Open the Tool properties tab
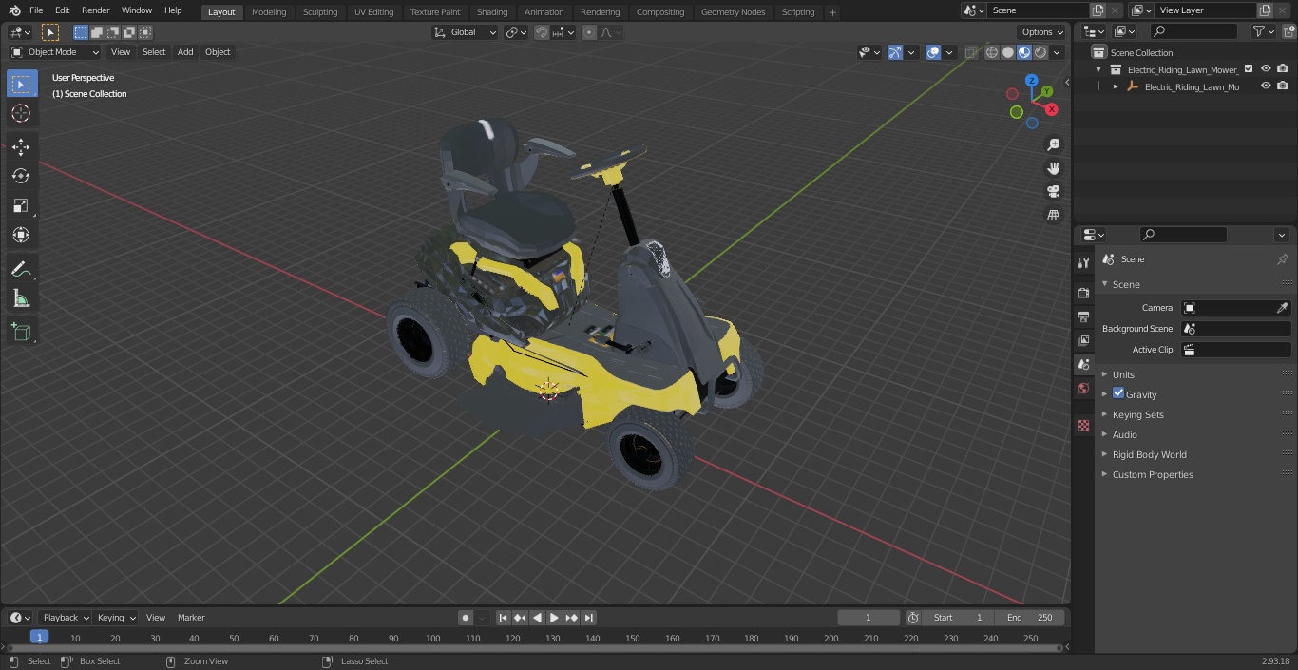This screenshot has height=670, width=1298. (x=1083, y=262)
